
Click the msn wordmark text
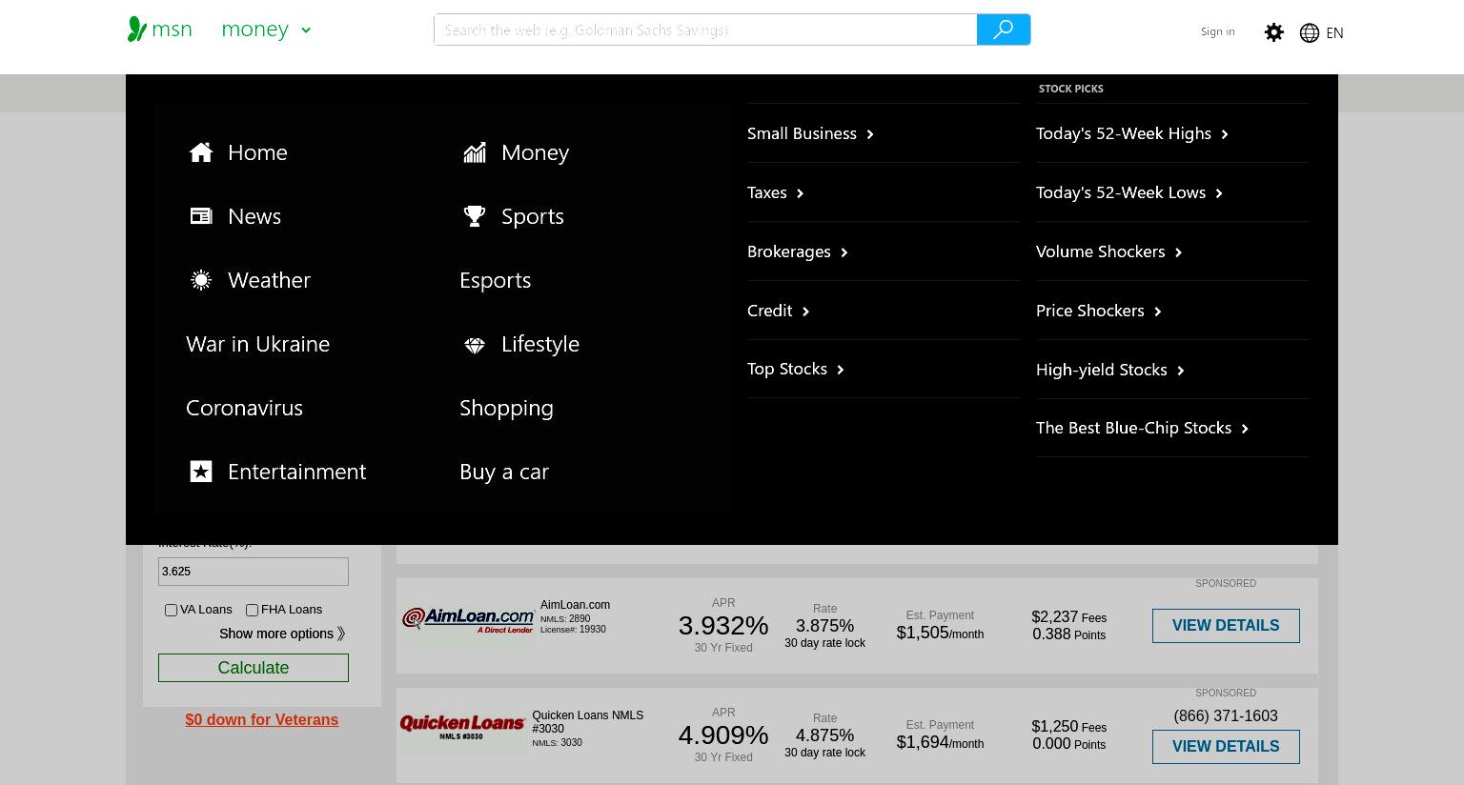point(173,30)
